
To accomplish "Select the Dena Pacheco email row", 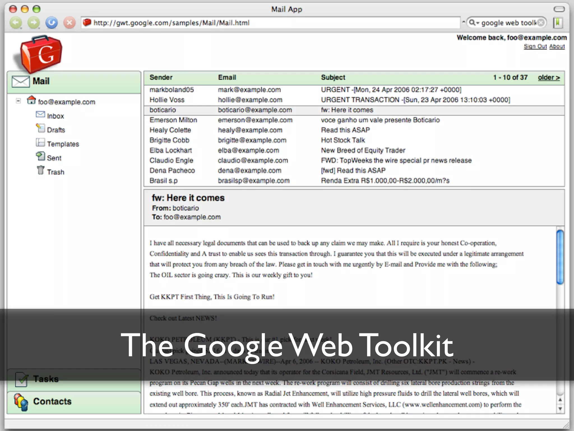I will [354, 171].
